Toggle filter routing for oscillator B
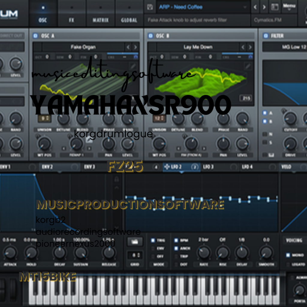This screenshot has width=307, height=307. (x=265, y=121)
